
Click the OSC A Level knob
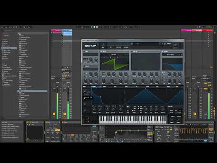pos(126,74)
